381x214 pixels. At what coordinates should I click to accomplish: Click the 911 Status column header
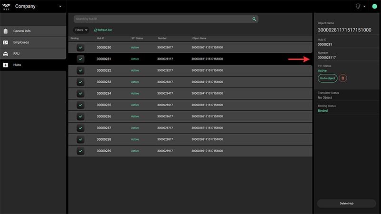[x=137, y=39]
